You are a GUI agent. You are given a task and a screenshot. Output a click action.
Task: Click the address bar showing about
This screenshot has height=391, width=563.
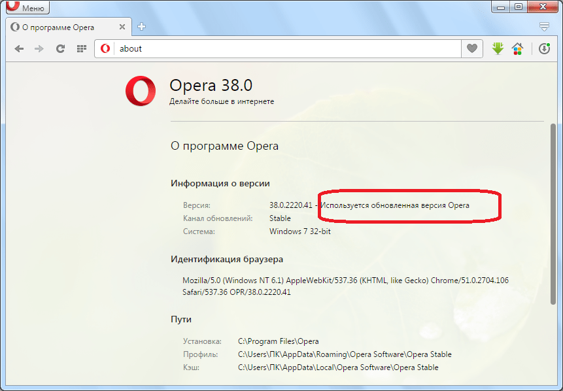[x=281, y=48]
